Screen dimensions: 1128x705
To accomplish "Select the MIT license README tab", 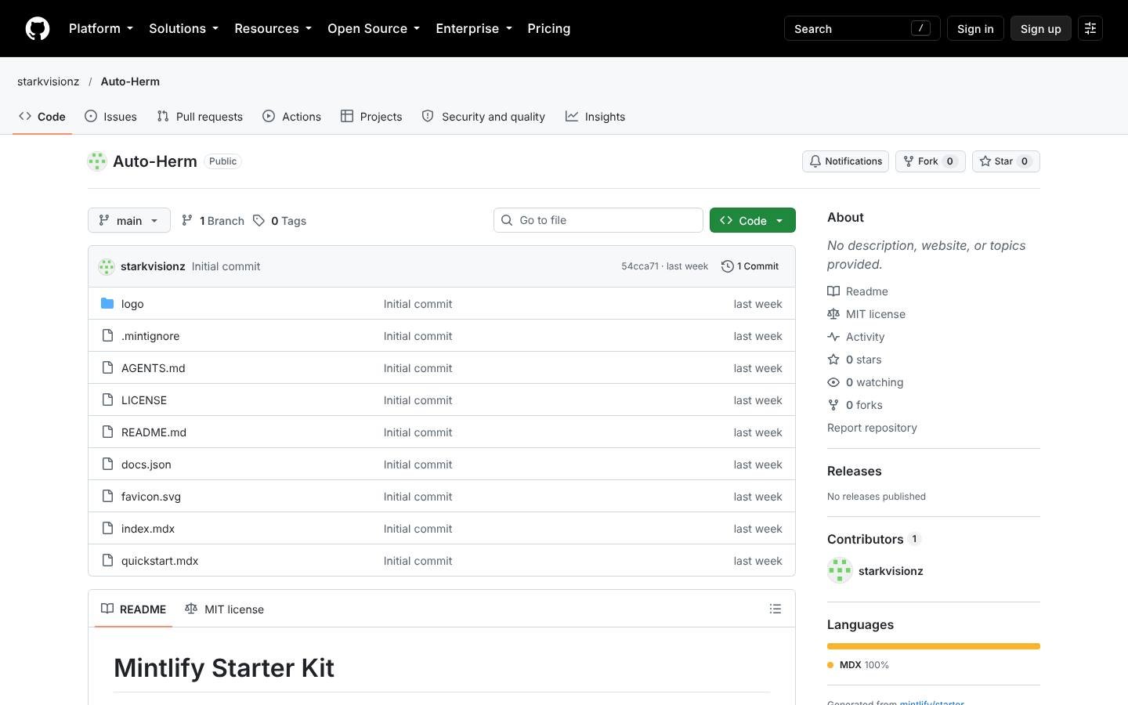I will tap(225, 609).
